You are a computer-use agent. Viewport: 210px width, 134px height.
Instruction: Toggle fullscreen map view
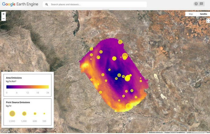[208, 21]
